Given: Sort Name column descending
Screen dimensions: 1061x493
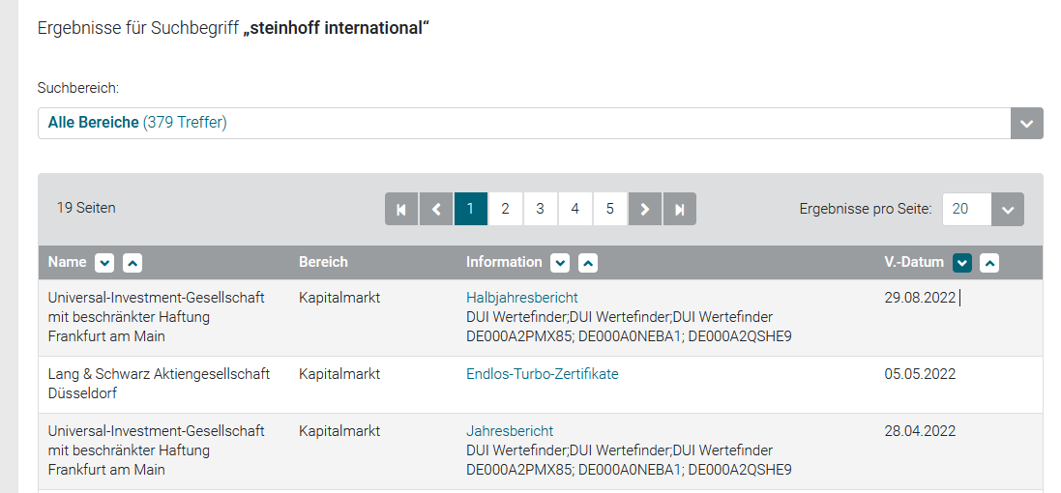Looking at the screenshot, I should [104, 262].
